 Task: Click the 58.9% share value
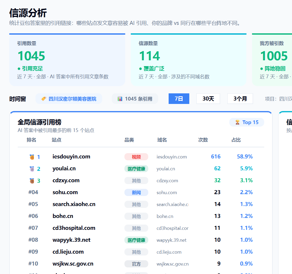(x=245, y=157)
